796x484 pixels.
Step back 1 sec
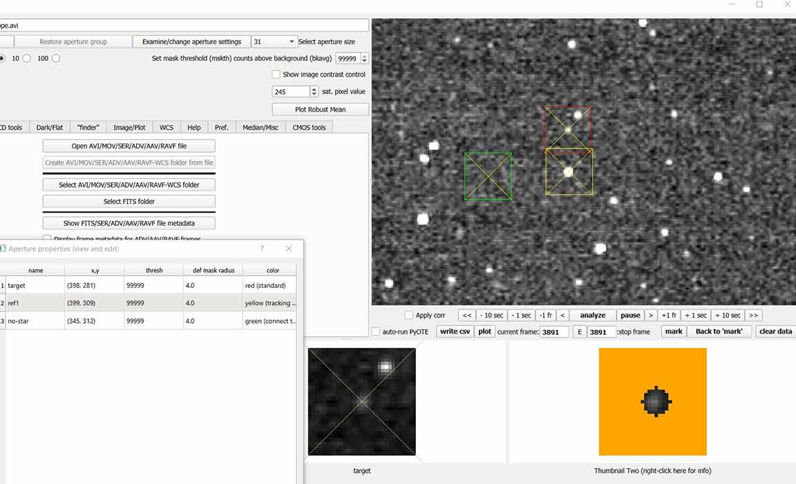[521, 315]
